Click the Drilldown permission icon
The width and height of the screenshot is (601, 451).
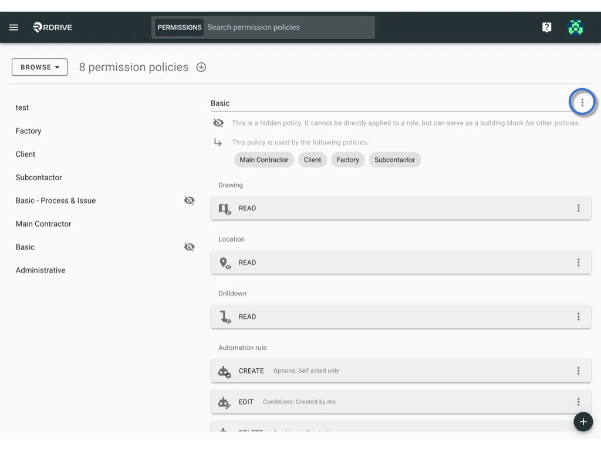225,317
